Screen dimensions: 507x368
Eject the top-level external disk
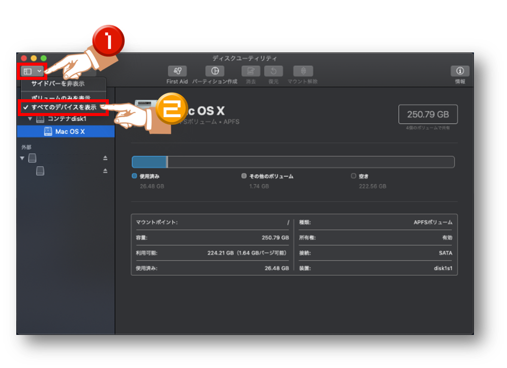pos(105,158)
